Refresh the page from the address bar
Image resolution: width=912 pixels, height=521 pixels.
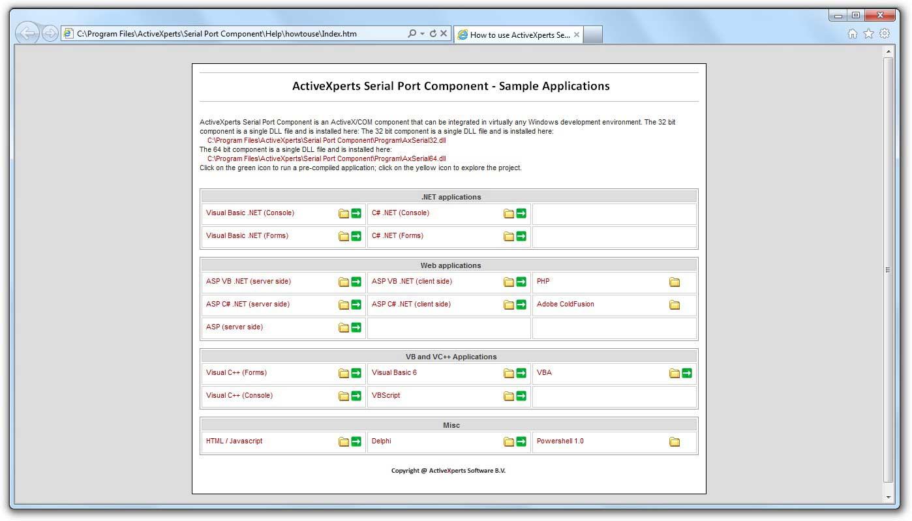pyautogui.click(x=433, y=34)
